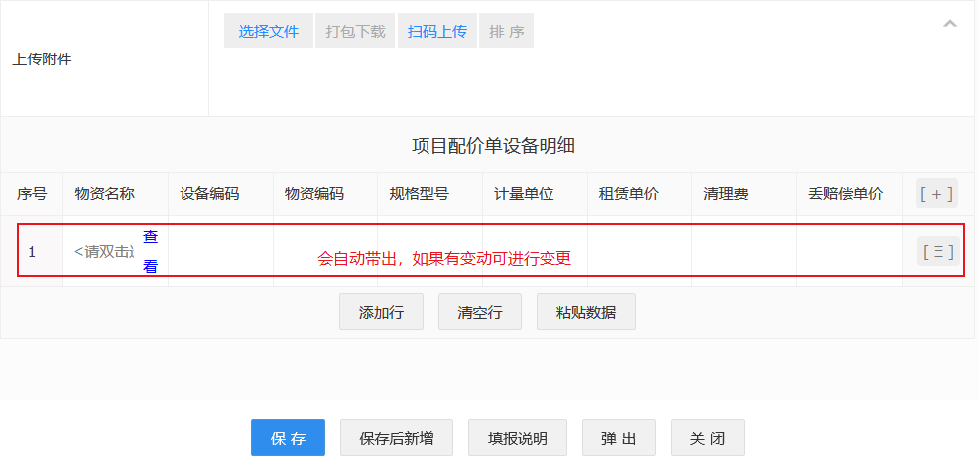Viewport: 978px width, 463px height.
Task: Click the 丢赔偿单价 cell in row 1
Action: click(849, 251)
